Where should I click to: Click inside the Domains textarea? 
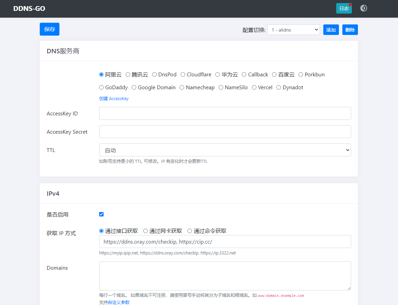pos(225,276)
